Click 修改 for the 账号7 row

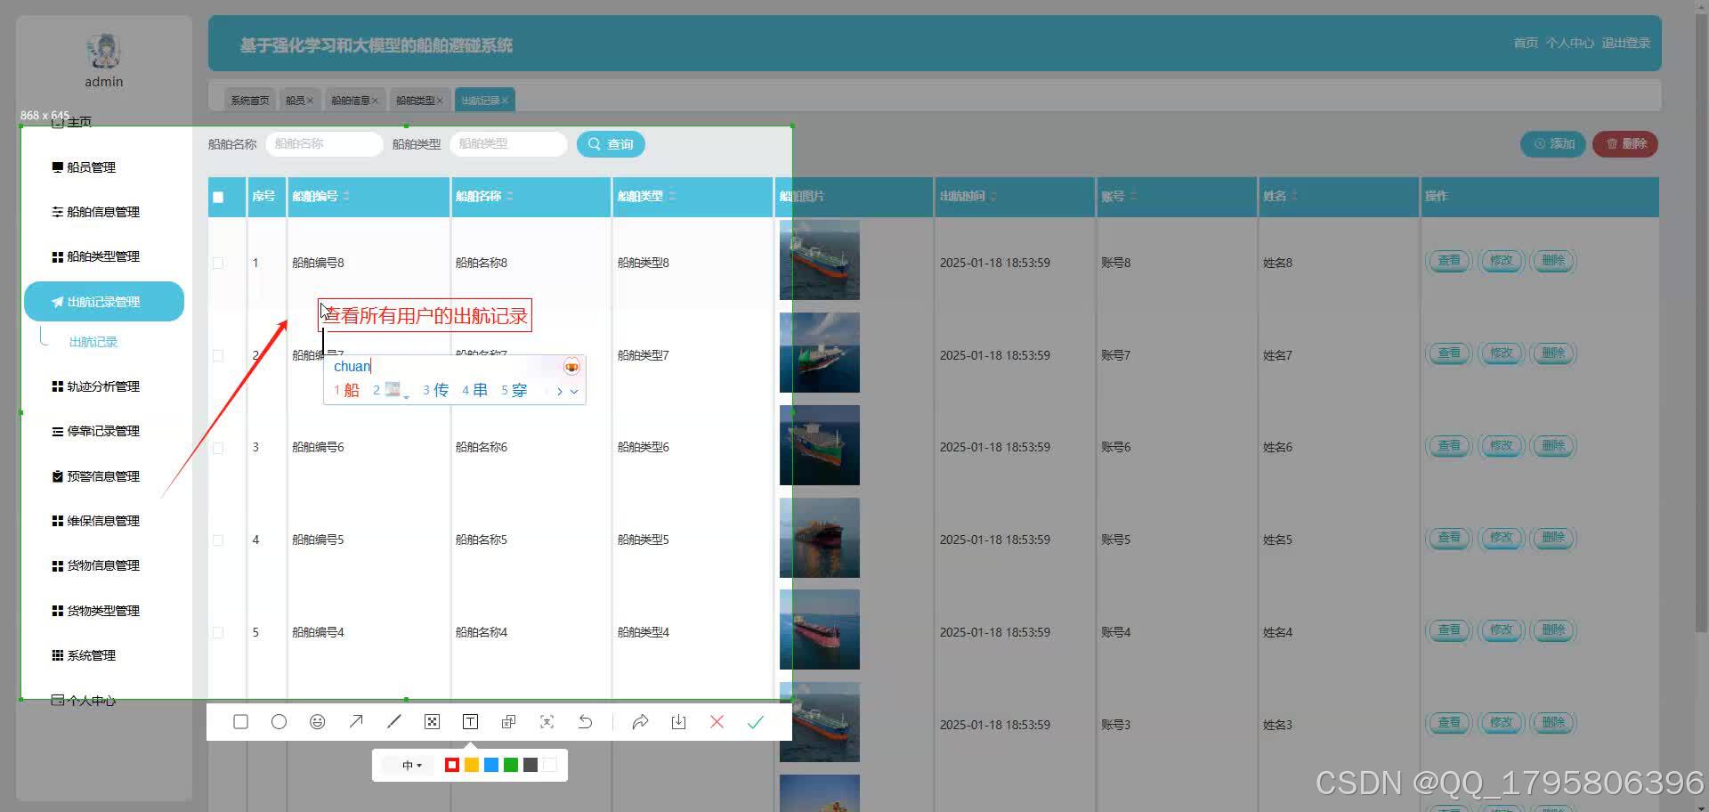(x=1501, y=353)
